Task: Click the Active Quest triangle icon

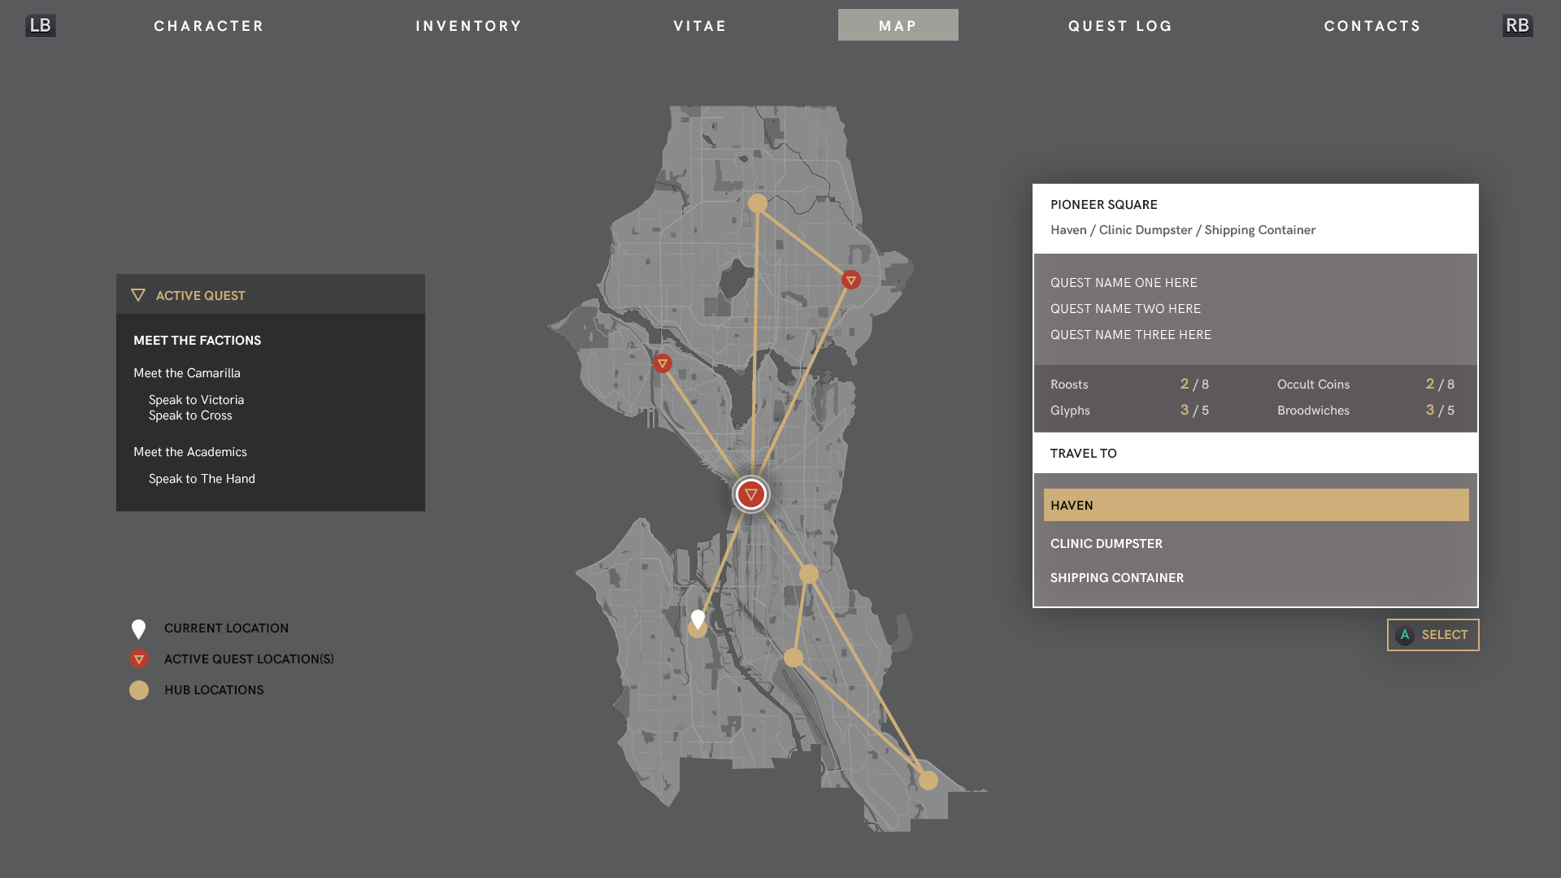Action: (138, 295)
